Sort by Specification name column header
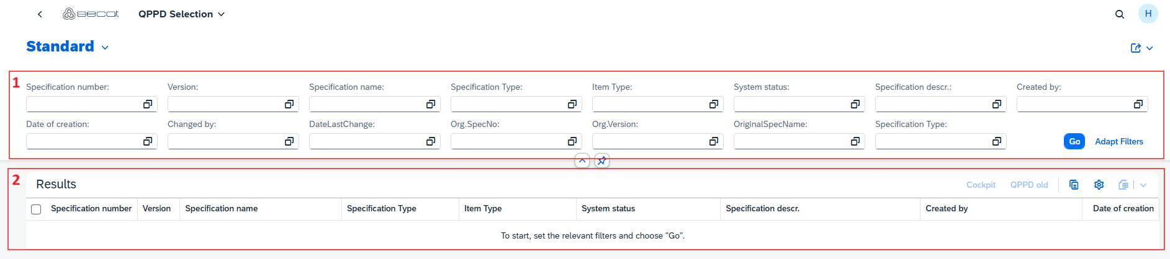The width and height of the screenshot is (1170, 259). 222,209
